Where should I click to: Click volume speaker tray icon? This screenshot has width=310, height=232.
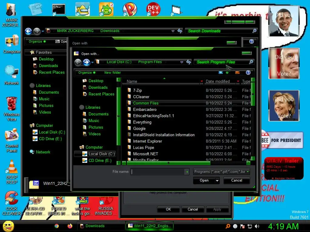[x=257, y=226]
